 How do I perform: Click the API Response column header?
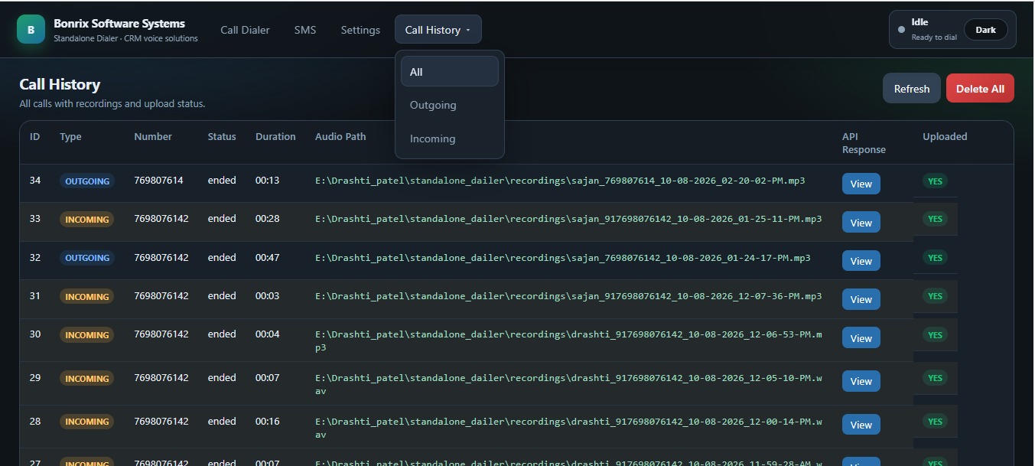point(864,143)
